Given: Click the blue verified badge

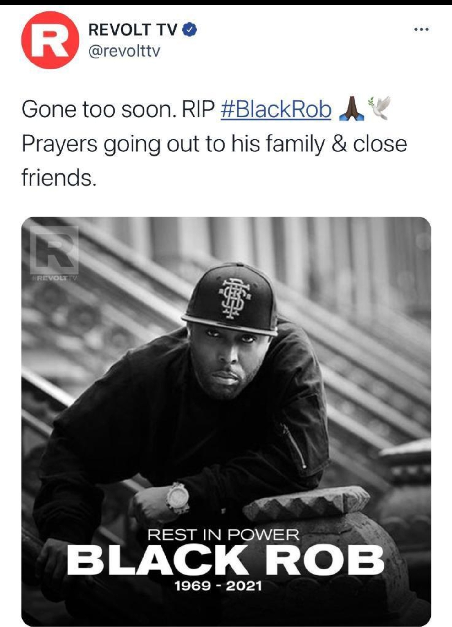Looking at the screenshot, I should coord(190,30).
